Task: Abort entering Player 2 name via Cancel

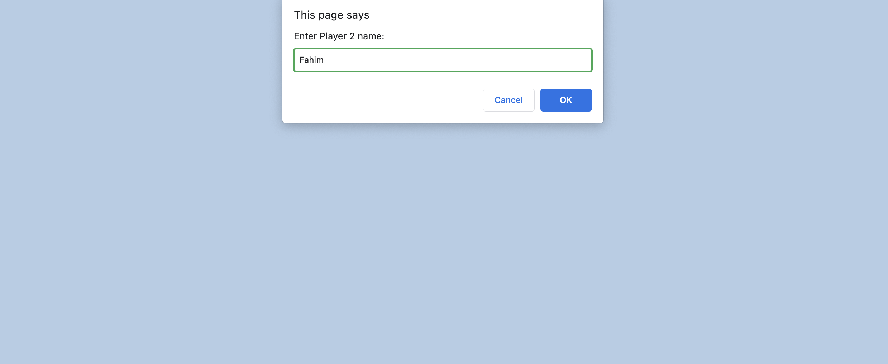Action: [509, 100]
